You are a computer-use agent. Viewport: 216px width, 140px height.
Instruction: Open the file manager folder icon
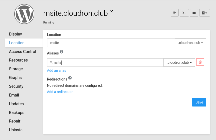(x=194, y=13)
